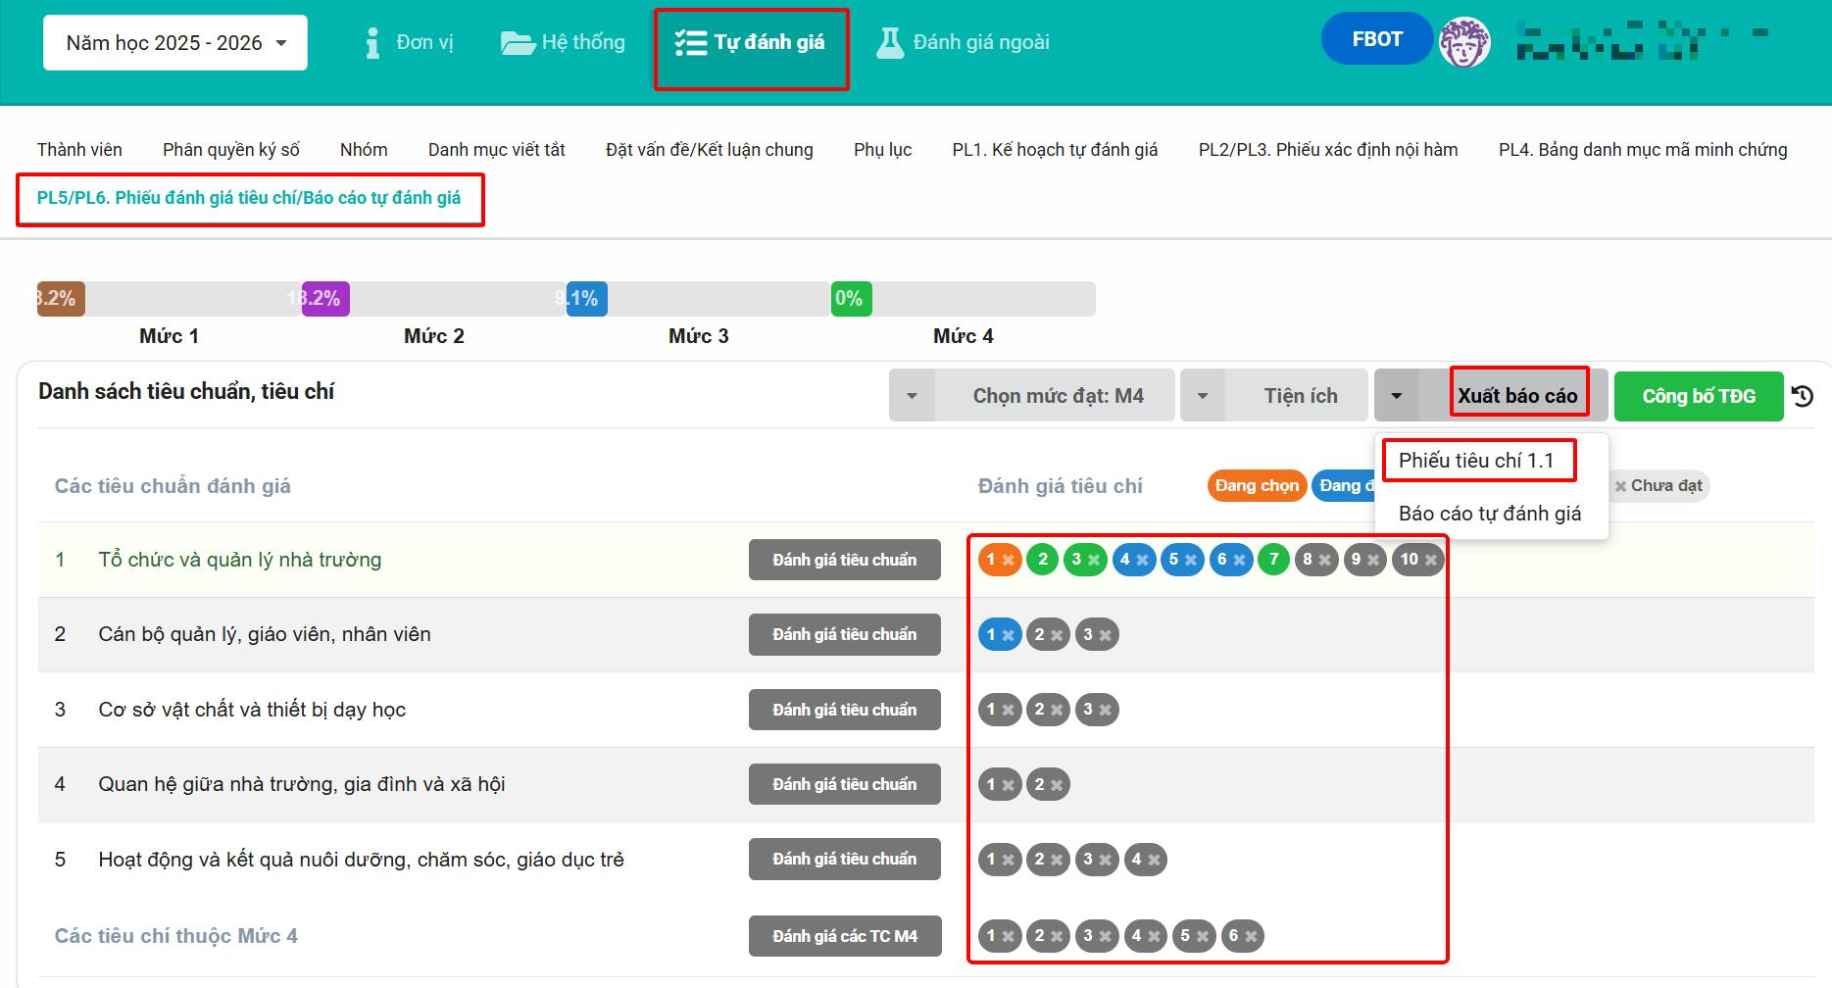The height and width of the screenshot is (988, 1832).
Task: Expand the Tiện ích dropdown arrow
Action: (1203, 396)
